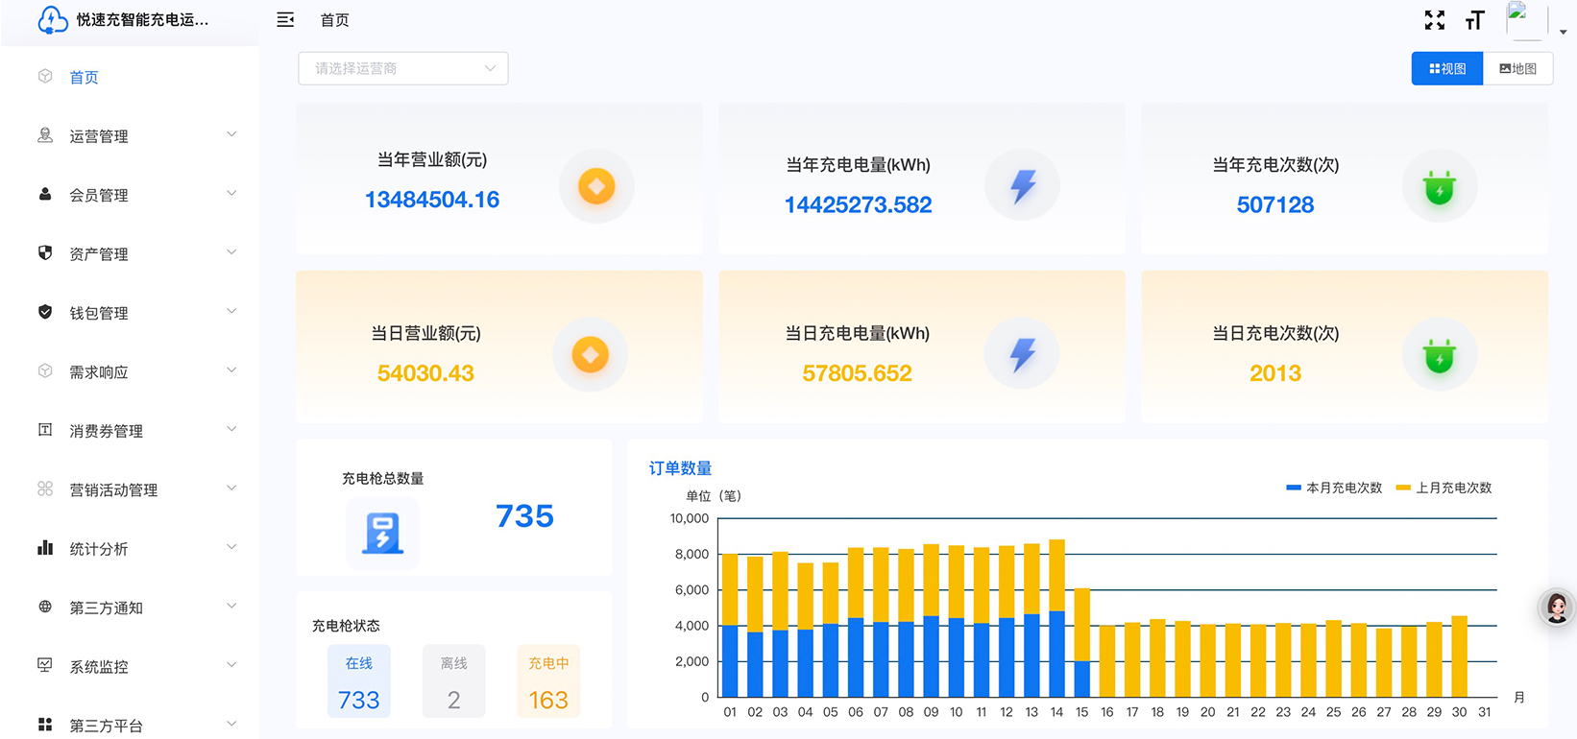This screenshot has height=739, width=1577.
Task: Collapse the sidebar with the hamburger icon
Action: [x=285, y=20]
